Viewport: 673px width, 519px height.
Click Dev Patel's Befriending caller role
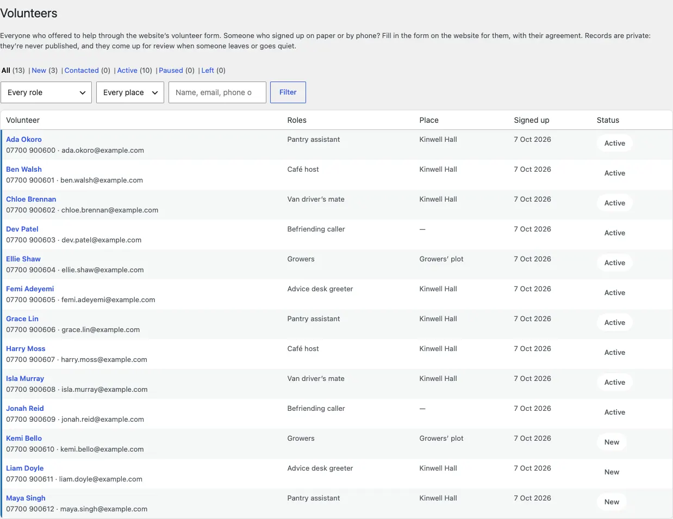[316, 229]
